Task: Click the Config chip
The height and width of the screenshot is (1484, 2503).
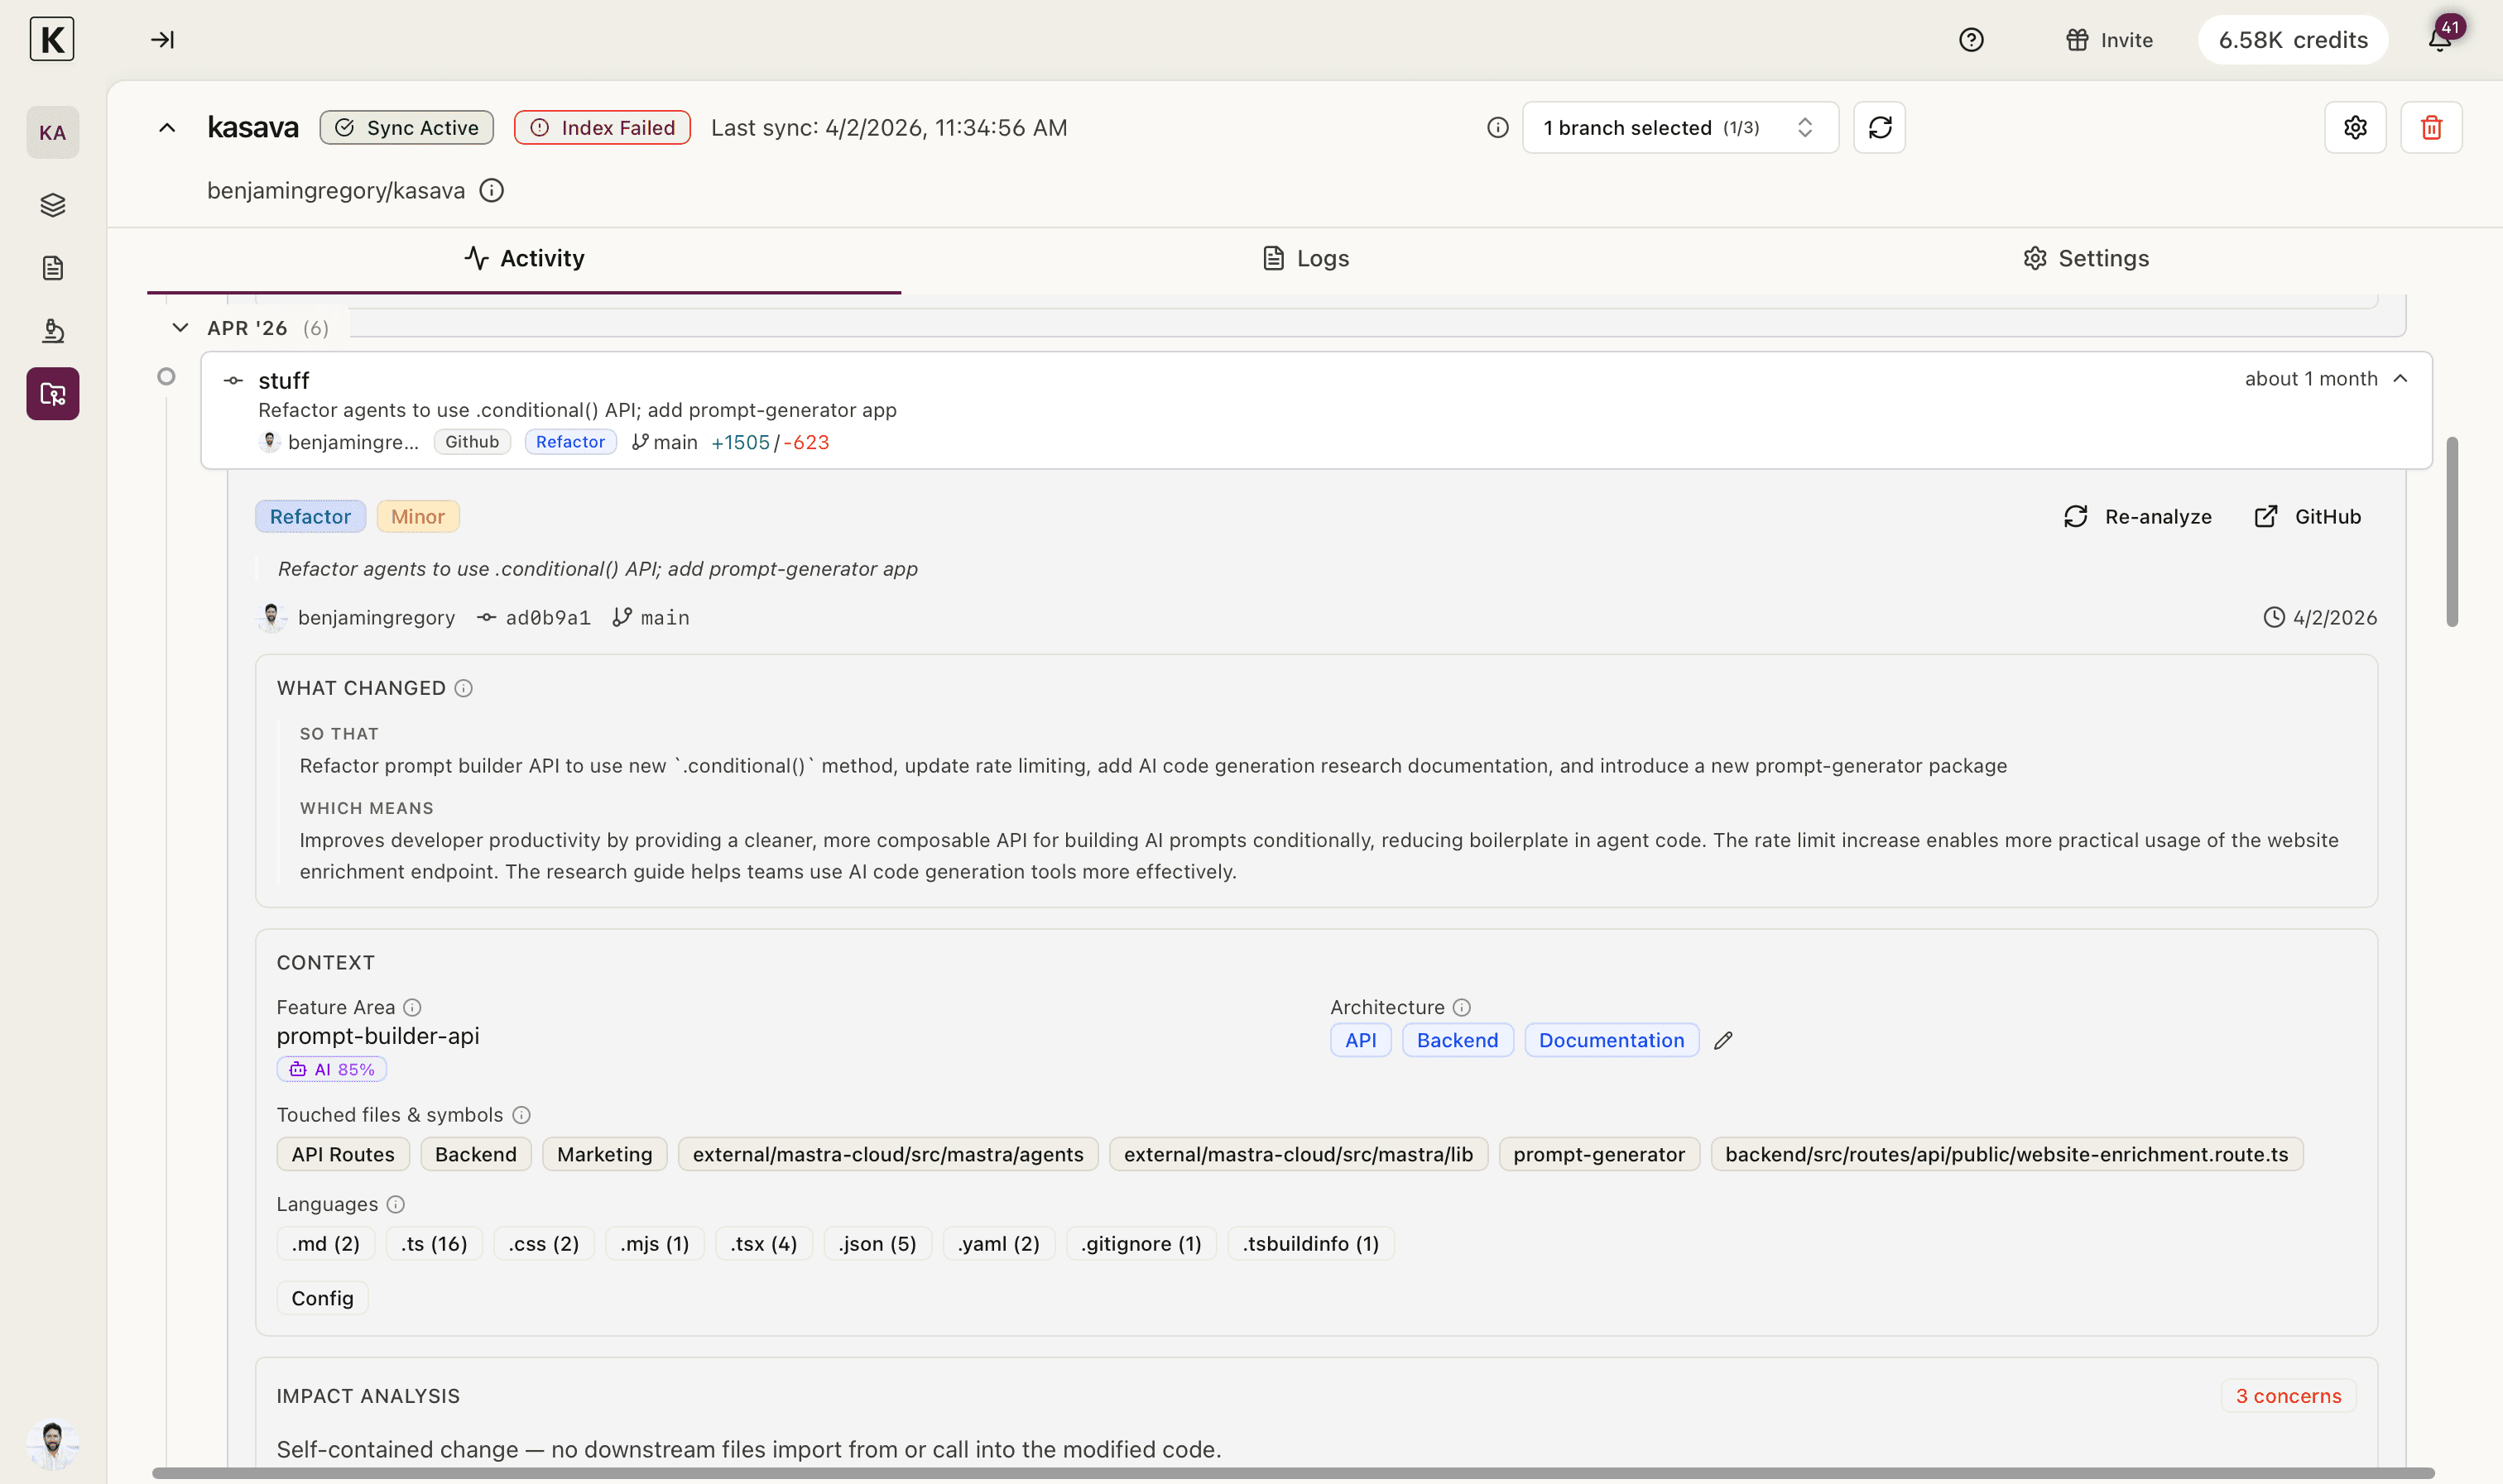Action: click(322, 1299)
